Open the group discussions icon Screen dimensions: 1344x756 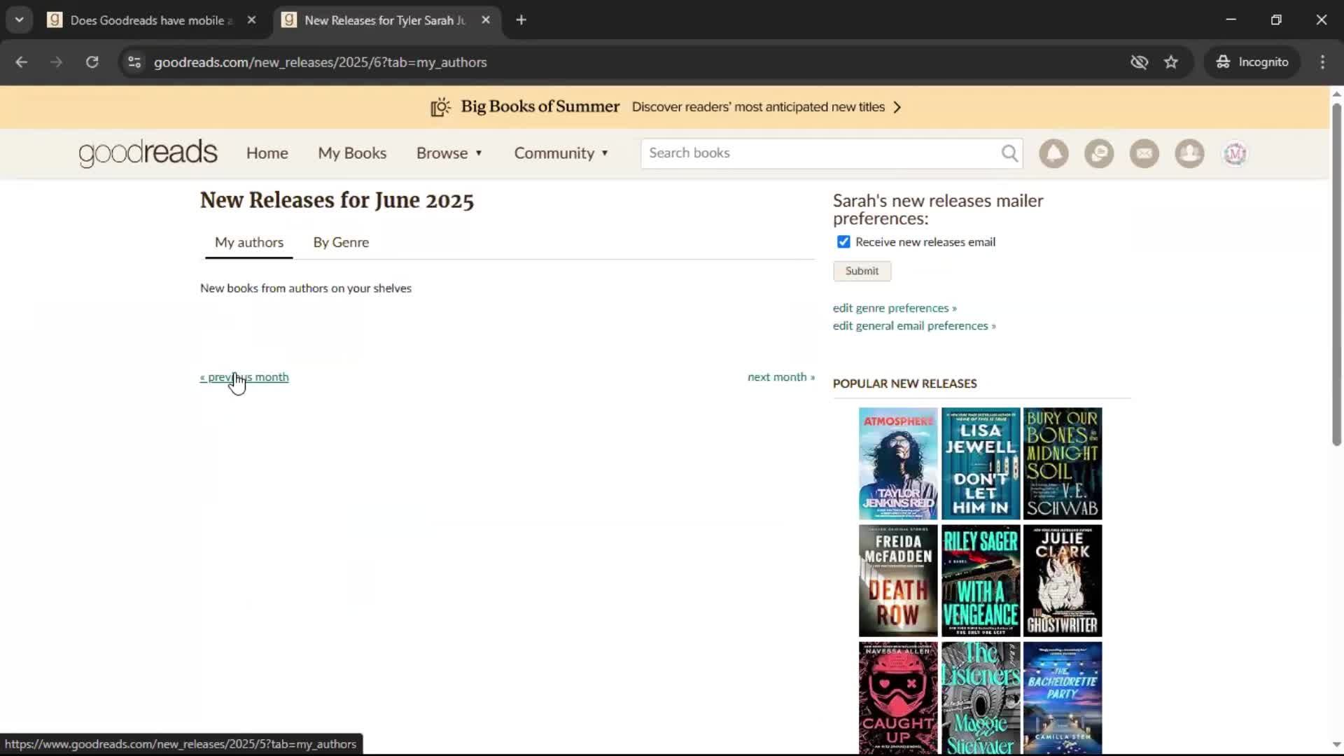point(1099,153)
